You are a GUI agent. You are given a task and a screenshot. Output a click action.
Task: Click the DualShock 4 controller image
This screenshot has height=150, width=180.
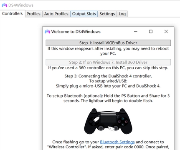108,121
